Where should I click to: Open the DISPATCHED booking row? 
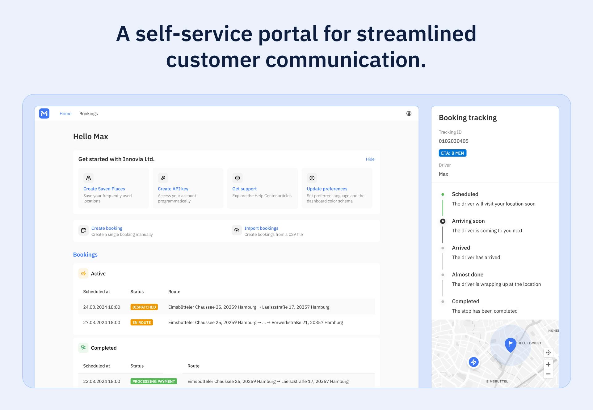point(226,307)
